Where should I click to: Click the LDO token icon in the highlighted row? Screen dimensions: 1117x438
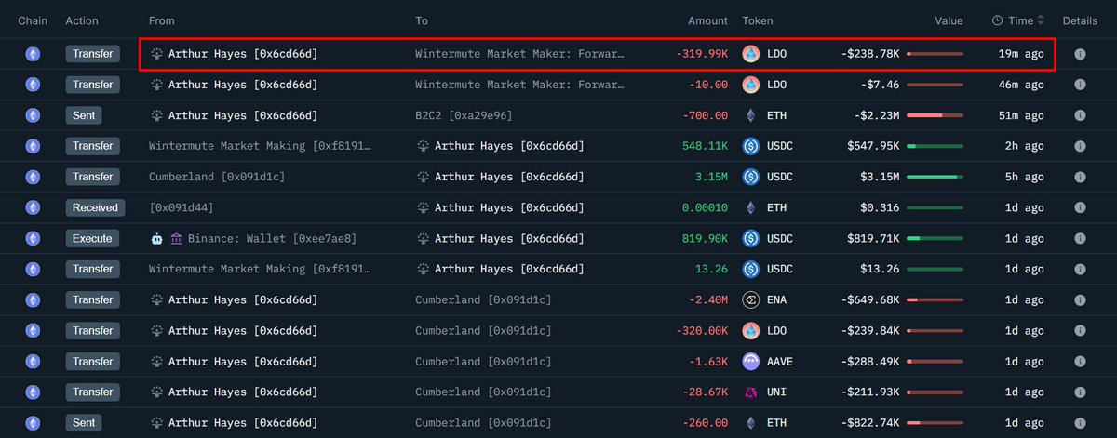coord(750,54)
